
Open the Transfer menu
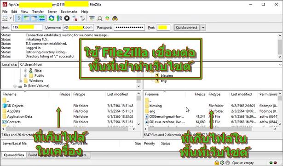tap(38, 11)
